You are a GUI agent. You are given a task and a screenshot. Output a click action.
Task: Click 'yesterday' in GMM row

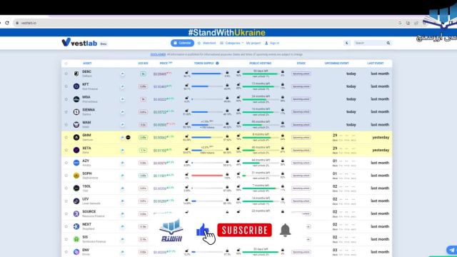coord(381,138)
